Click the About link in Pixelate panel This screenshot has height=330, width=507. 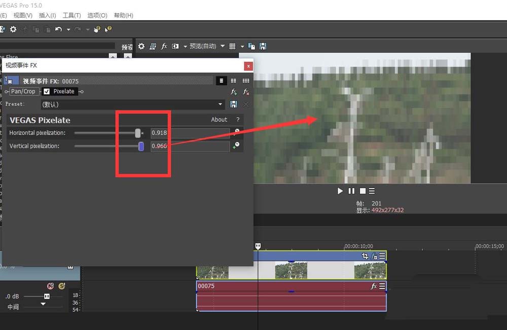(219, 120)
